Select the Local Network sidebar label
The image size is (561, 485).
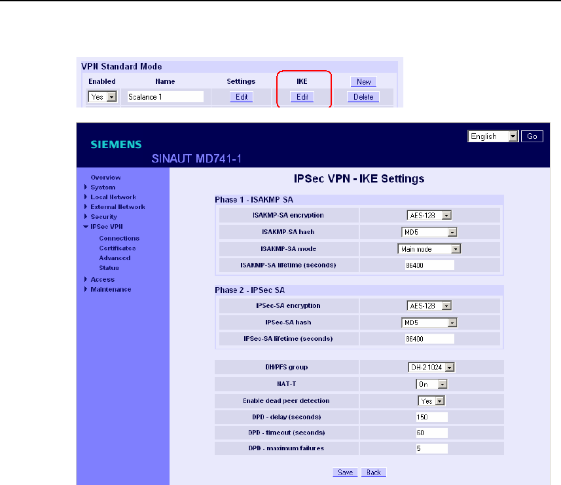pos(113,197)
